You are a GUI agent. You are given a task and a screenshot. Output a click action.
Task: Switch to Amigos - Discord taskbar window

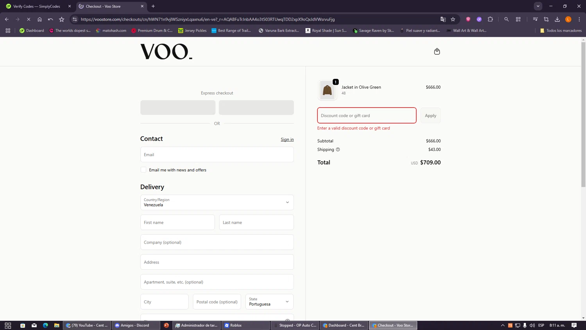point(136,325)
